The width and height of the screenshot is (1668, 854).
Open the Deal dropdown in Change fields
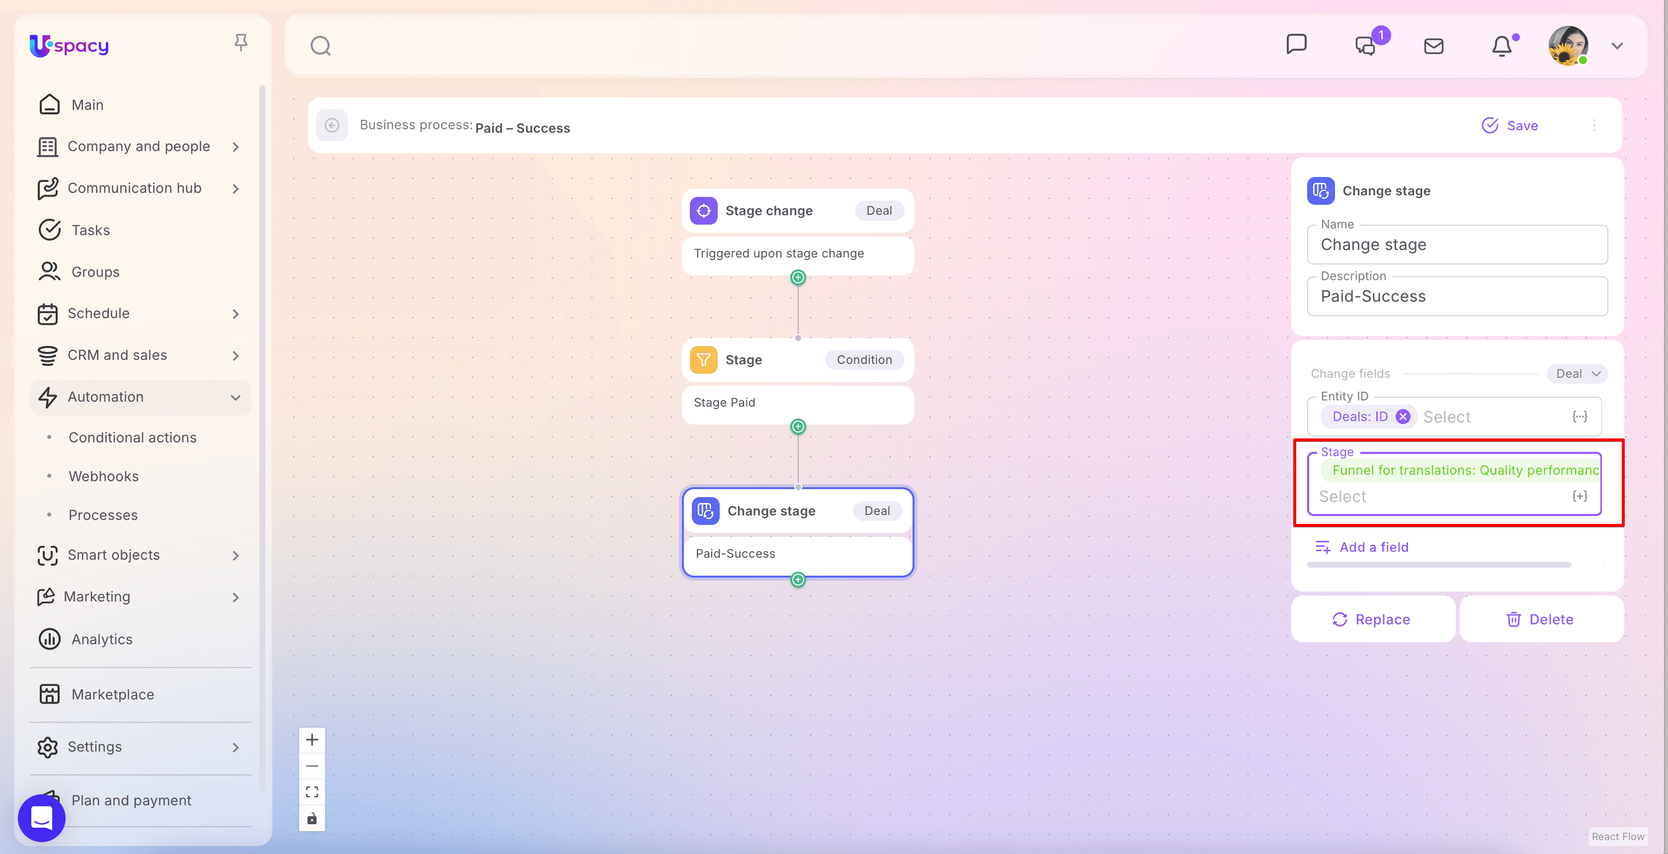pos(1578,374)
